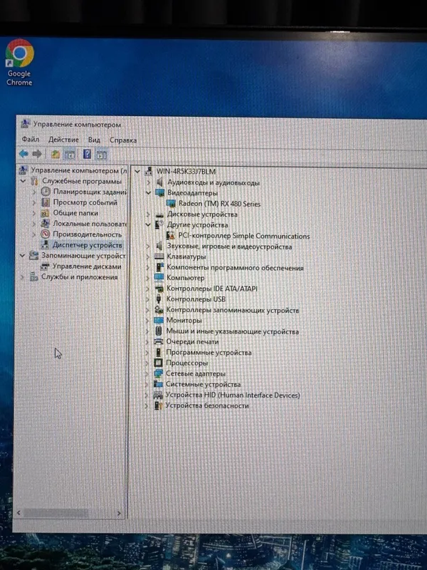Select Производительность icon
Image resolution: width=427 pixels, height=570 pixels.
pyautogui.click(x=45, y=234)
